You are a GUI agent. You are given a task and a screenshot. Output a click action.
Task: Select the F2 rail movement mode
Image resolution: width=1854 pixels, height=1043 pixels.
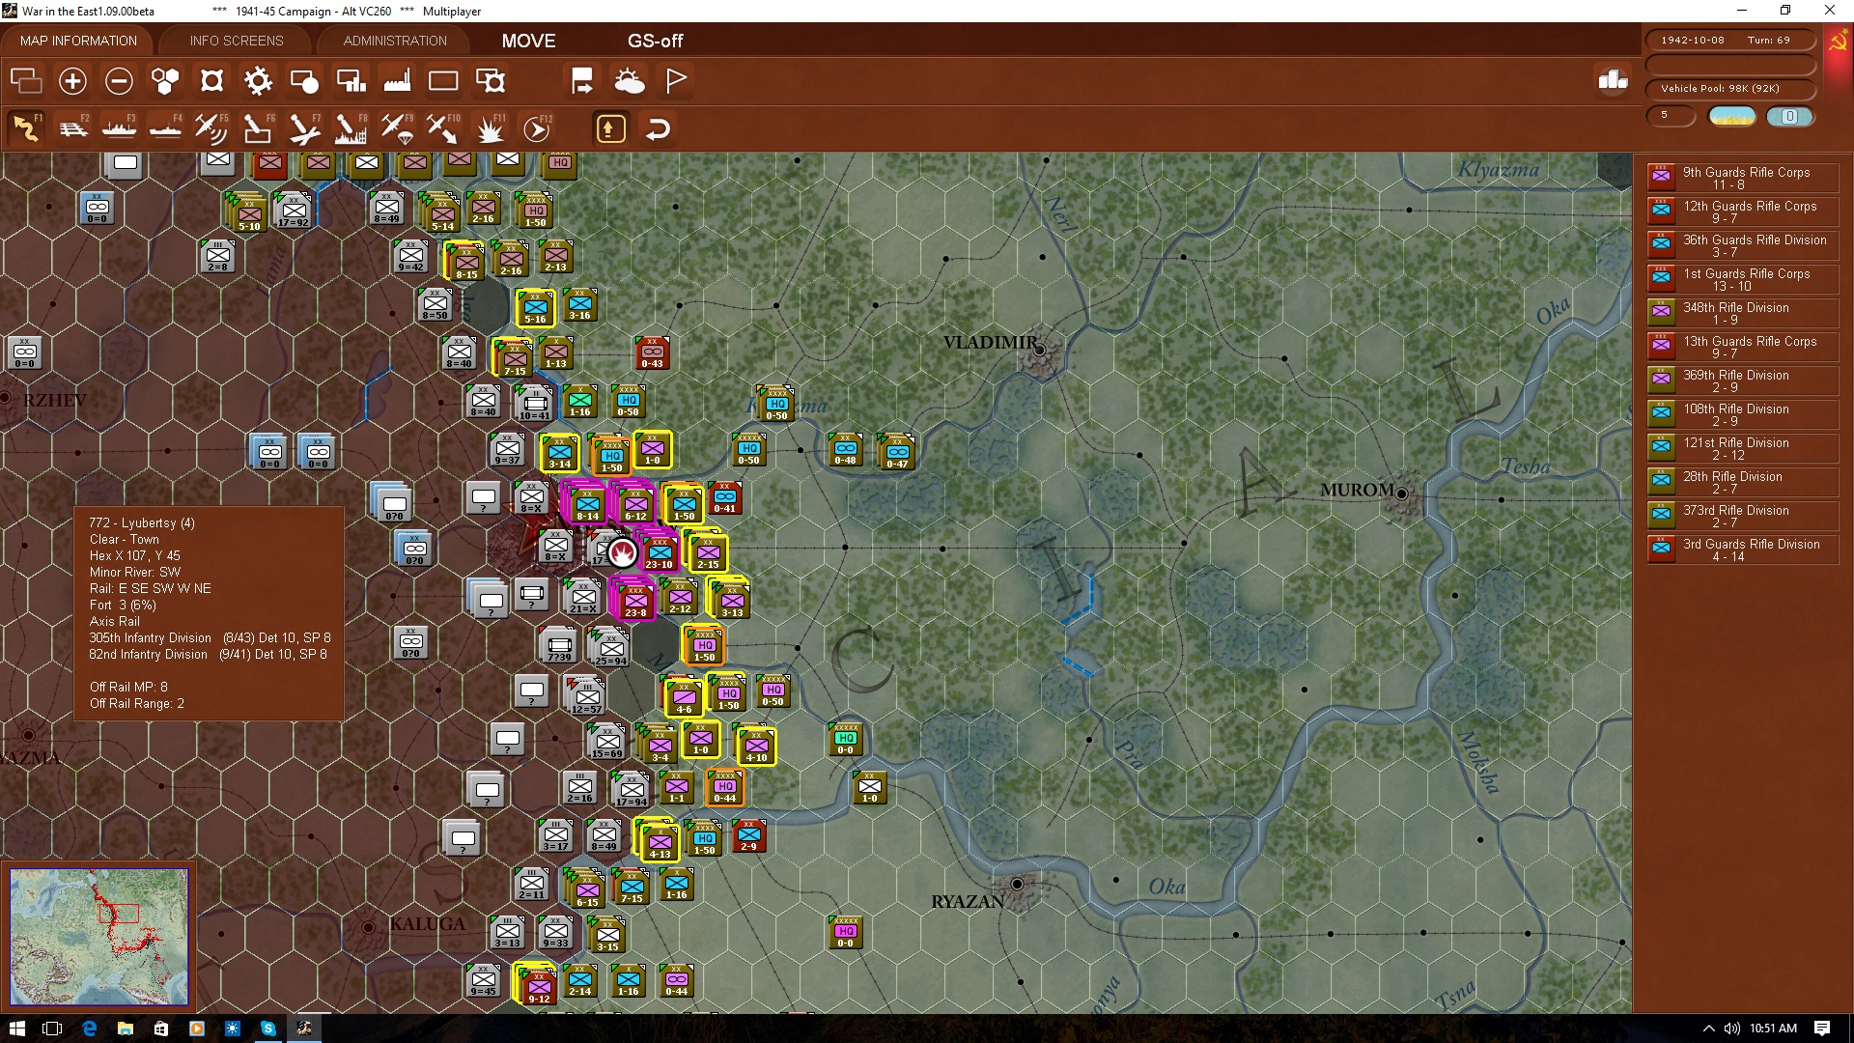click(73, 127)
